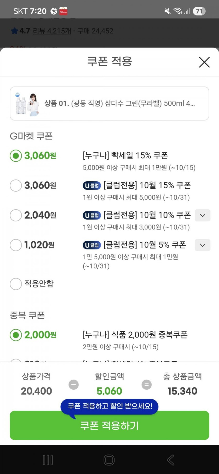Viewport: 219px width, 474px height.
Task: Choose the 1,020원 5% coupon radio
Action: 16,245
